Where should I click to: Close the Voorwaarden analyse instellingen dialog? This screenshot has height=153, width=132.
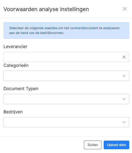125,9
